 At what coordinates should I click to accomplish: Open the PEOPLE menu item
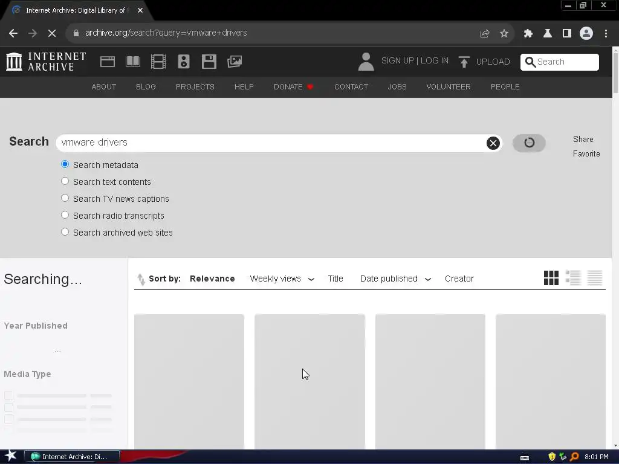pos(505,87)
